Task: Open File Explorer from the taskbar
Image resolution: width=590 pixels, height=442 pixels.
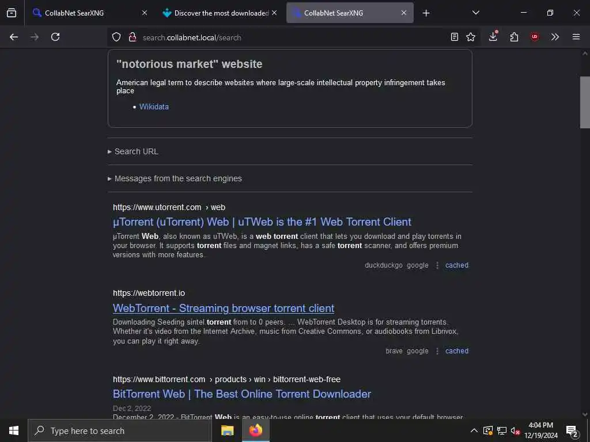Action: coord(227,430)
